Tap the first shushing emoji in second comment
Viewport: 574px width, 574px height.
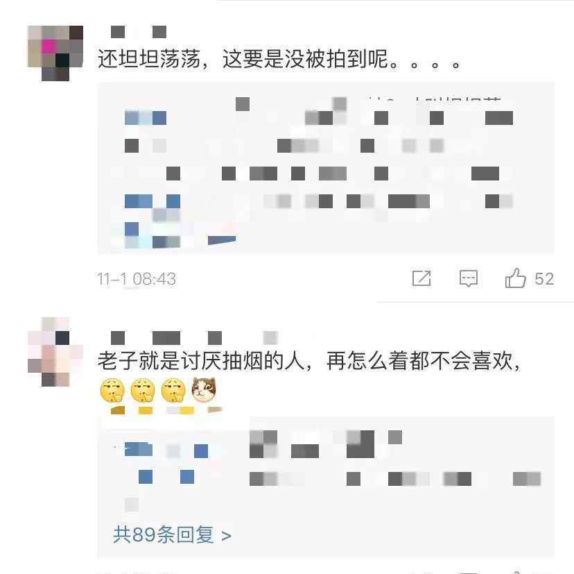tap(112, 391)
